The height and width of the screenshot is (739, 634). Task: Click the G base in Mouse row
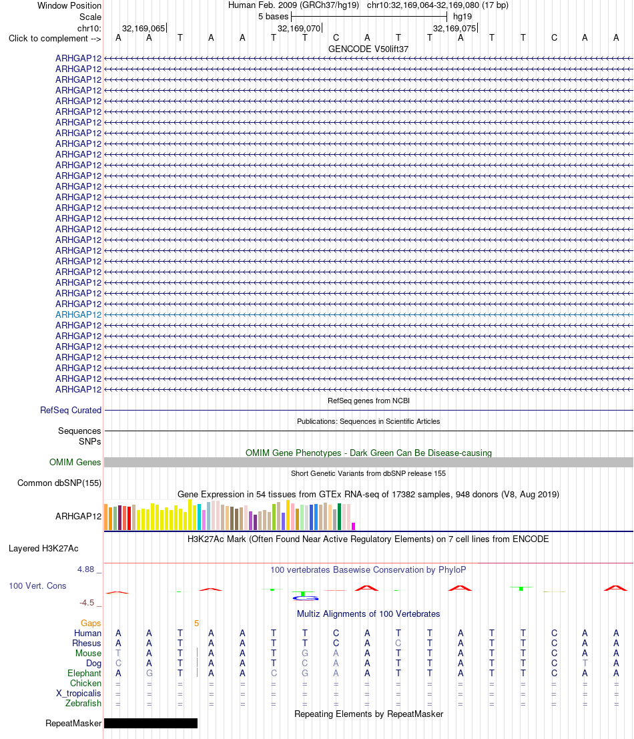(305, 654)
